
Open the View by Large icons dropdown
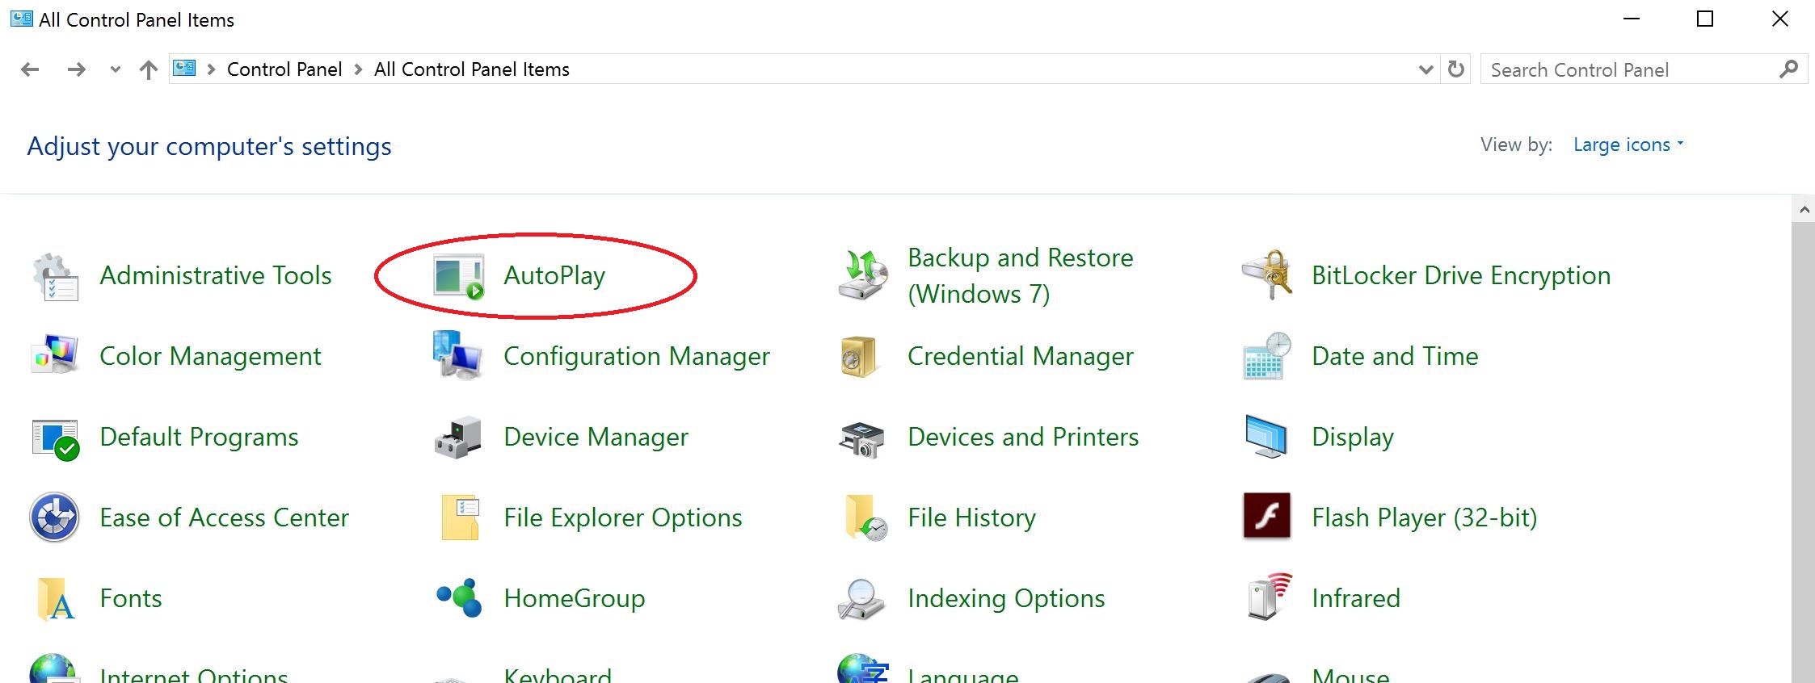[1628, 145]
